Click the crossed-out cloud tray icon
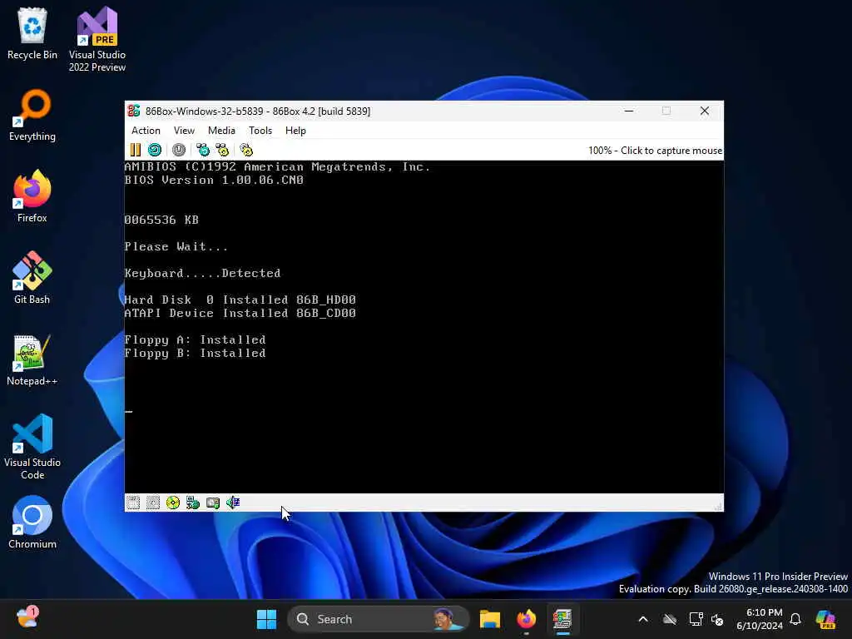Image resolution: width=852 pixels, height=639 pixels. coord(670,619)
